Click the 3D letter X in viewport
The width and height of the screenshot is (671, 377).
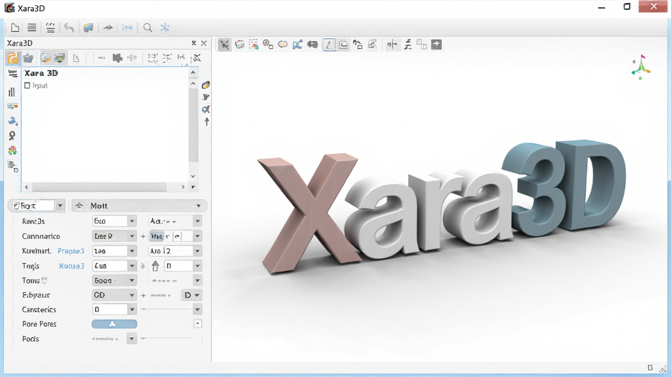click(311, 213)
